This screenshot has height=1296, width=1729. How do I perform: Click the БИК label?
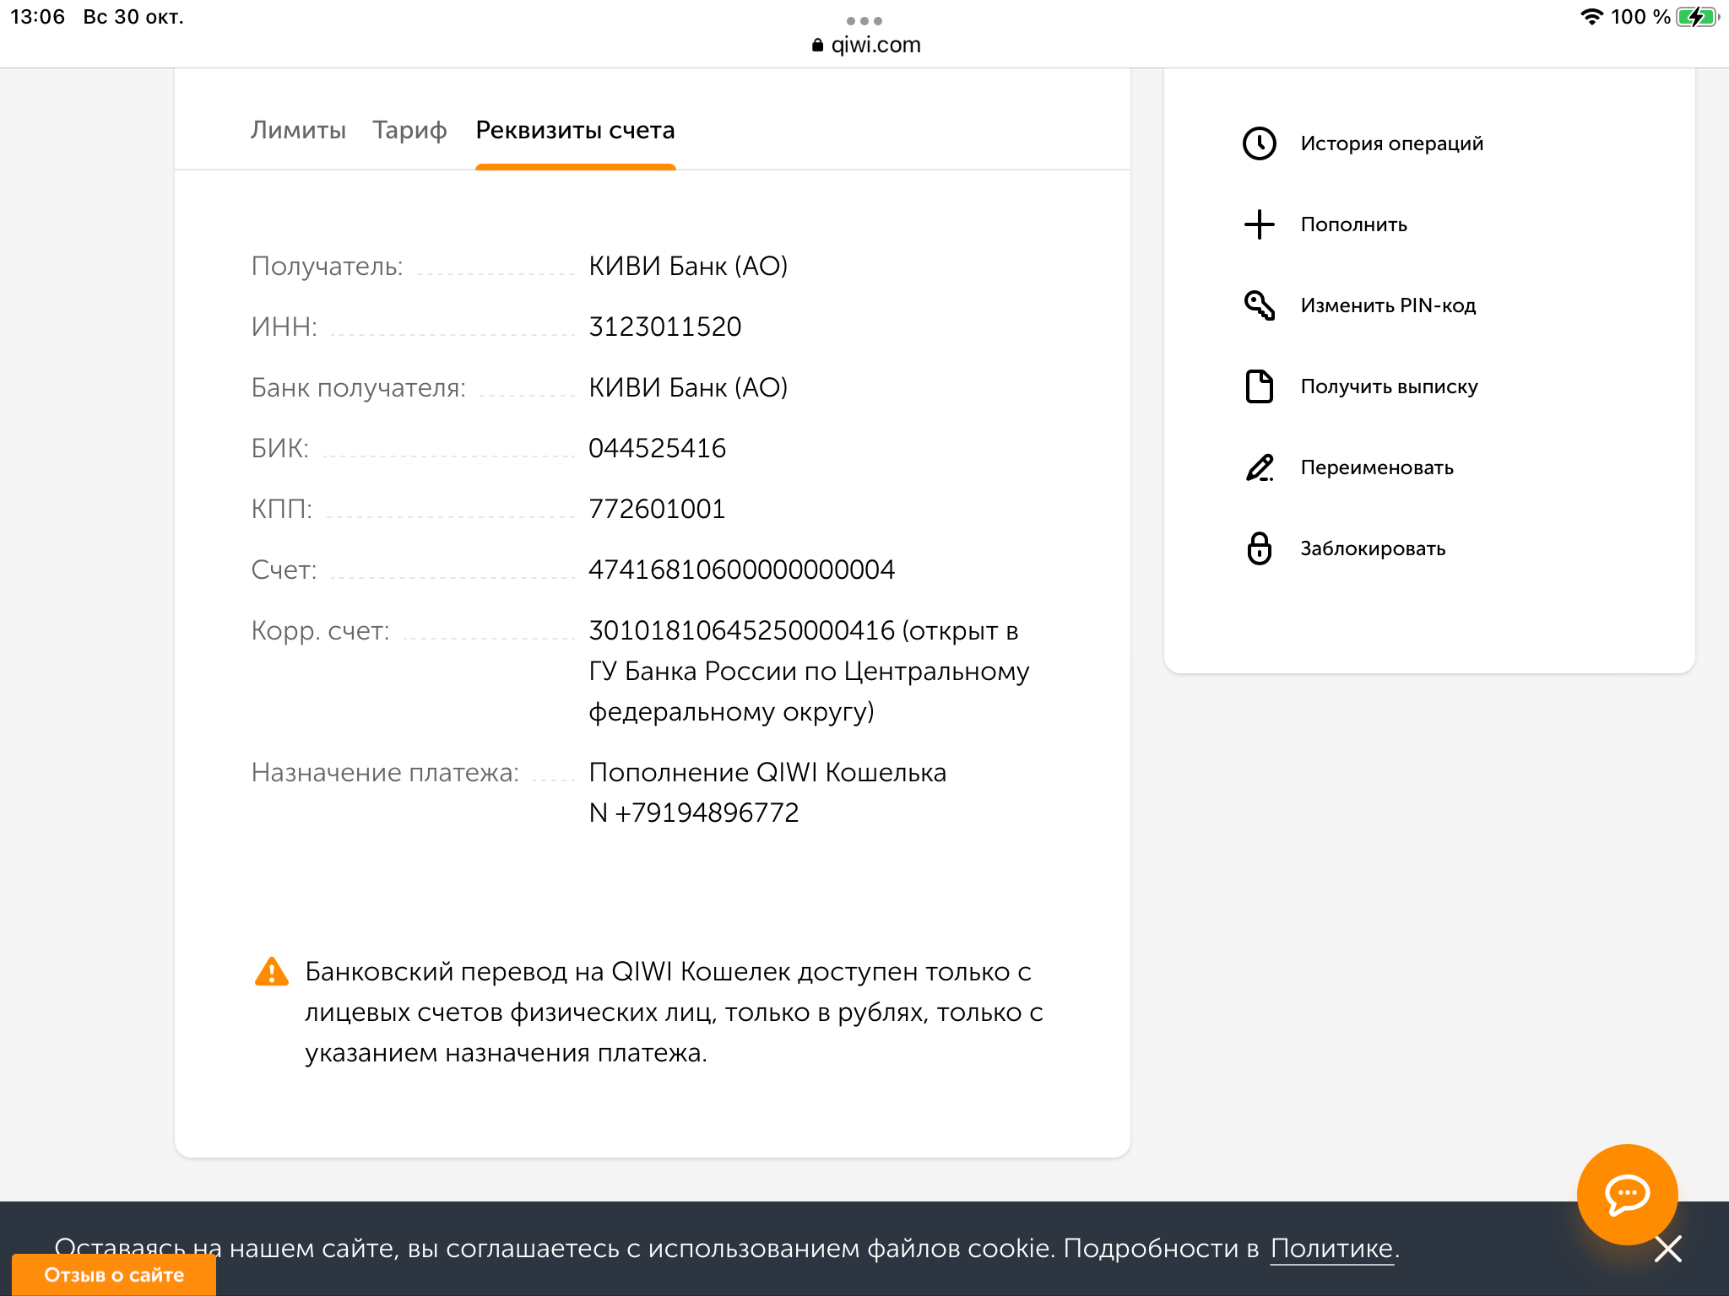tap(279, 448)
